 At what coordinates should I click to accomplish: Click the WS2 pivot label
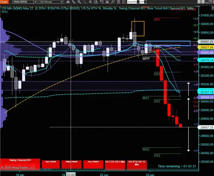[x=146, y=149]
